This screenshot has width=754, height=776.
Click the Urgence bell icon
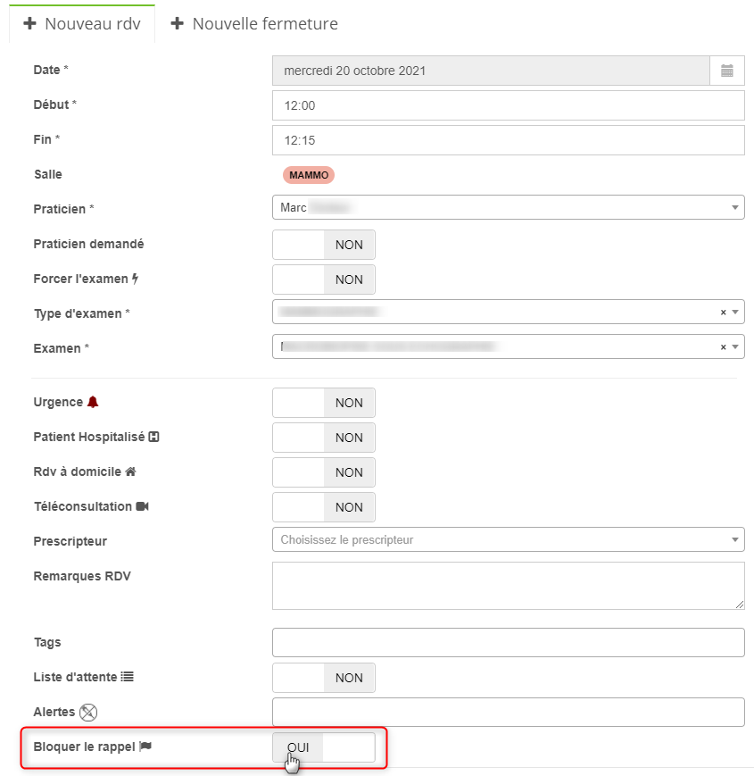pyautogui.click(x=93, y=403)
